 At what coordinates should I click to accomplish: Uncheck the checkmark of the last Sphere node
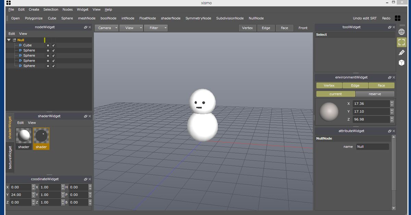(53, 66)
